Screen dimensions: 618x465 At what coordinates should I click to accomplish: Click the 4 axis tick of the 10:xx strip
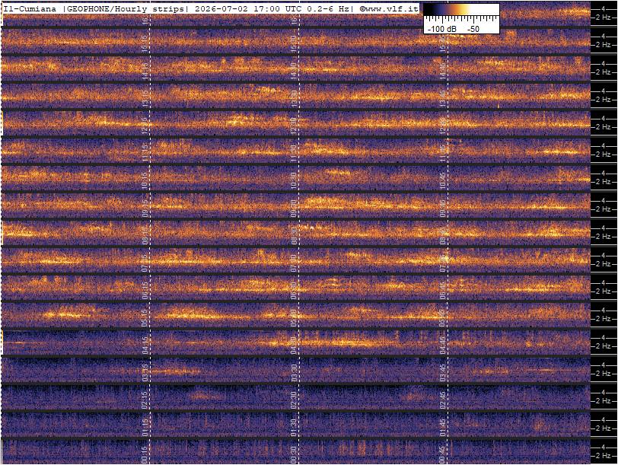tap(604, 173)
